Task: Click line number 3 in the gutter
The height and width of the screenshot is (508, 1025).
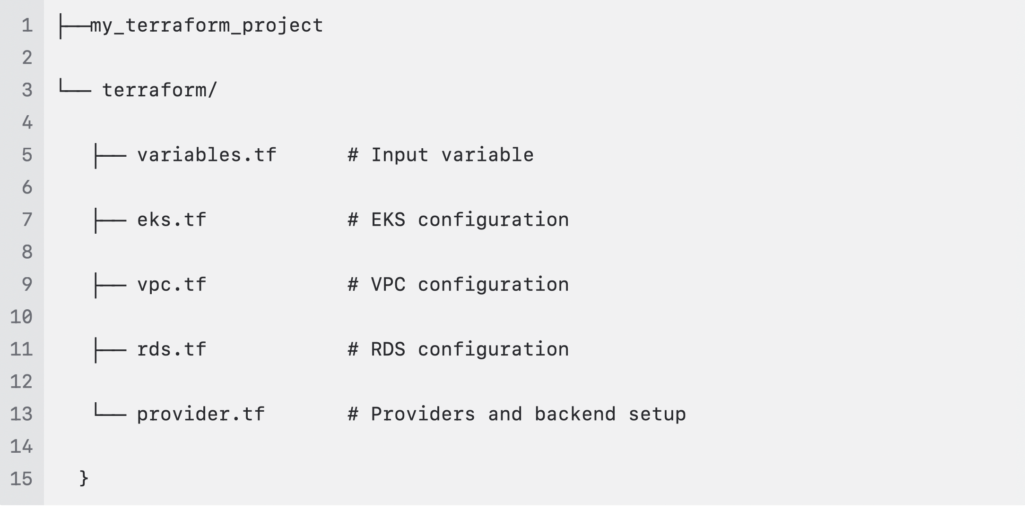Action: click(x=27, y=90)
